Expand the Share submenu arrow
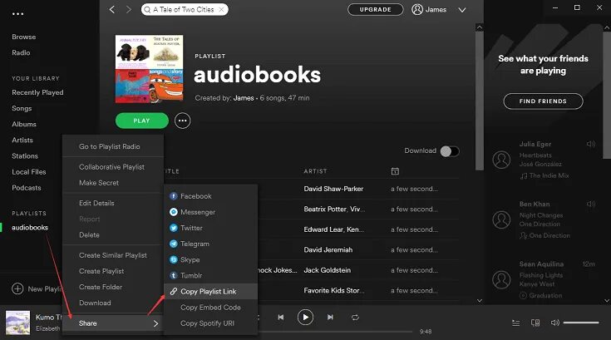 click(155, 323)
